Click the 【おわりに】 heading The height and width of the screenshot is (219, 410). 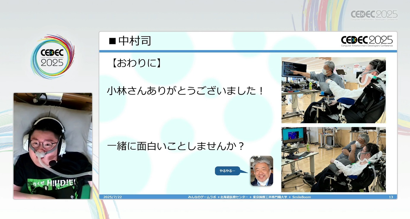[x=137, y=63]
